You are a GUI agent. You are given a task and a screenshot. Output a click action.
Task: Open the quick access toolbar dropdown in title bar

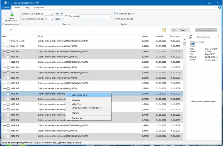point(10,3)
